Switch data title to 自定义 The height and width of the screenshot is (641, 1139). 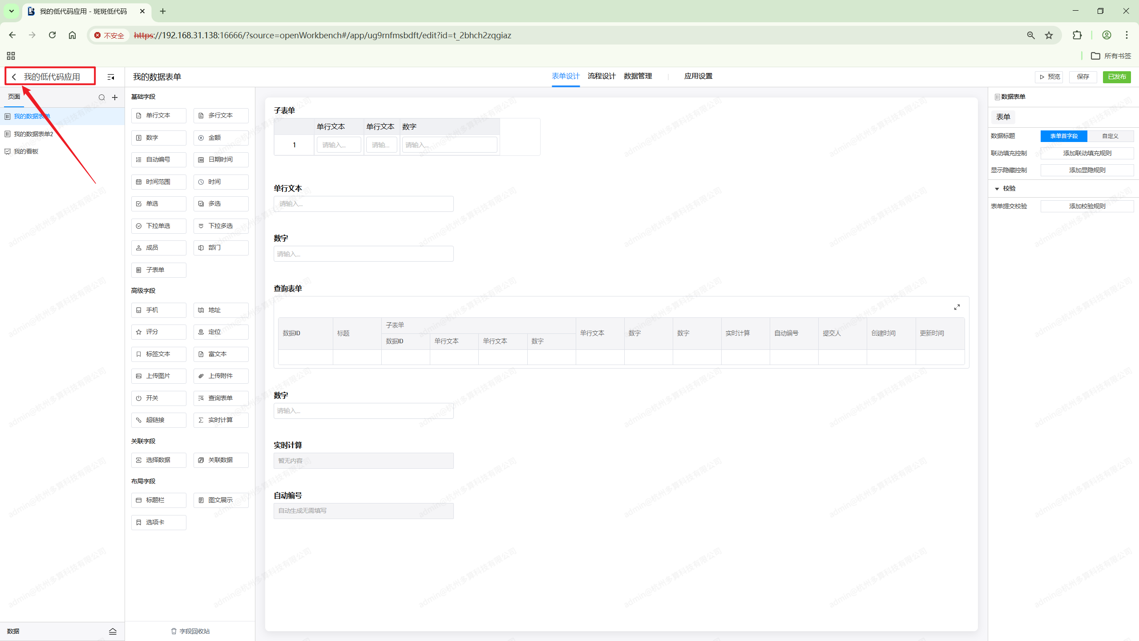[1110, 136]
